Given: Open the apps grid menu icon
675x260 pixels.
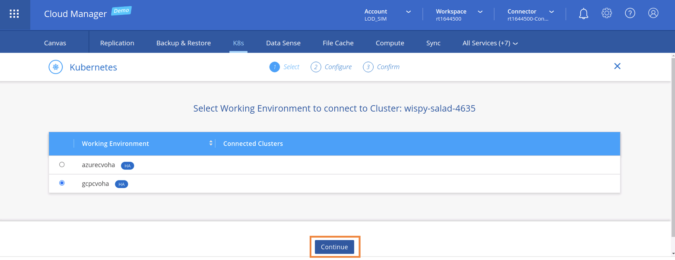Looking at the screenshot, I should [x=14, y=14].
